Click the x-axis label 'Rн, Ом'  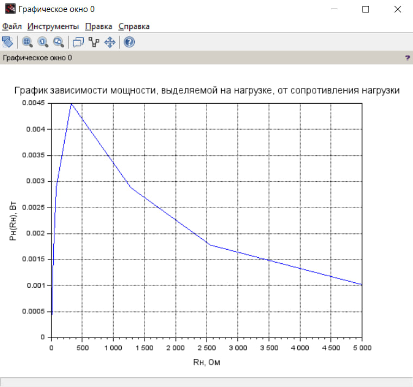(206, 362)
